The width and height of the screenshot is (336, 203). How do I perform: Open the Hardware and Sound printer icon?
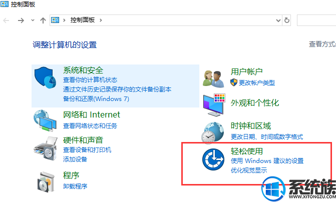pos(46,148)
